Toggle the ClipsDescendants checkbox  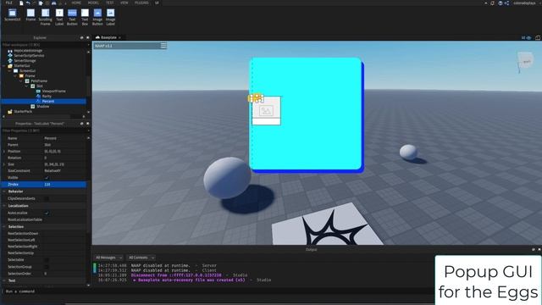[47, 198]
